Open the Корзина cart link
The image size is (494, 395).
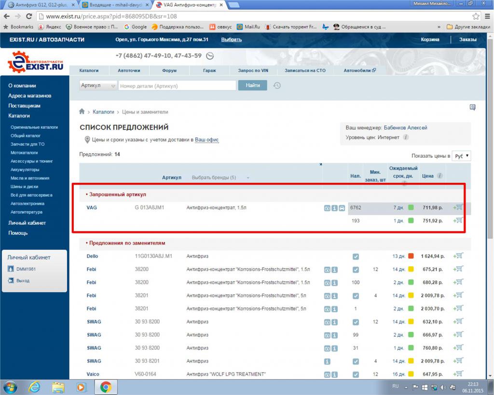[430, 40]
